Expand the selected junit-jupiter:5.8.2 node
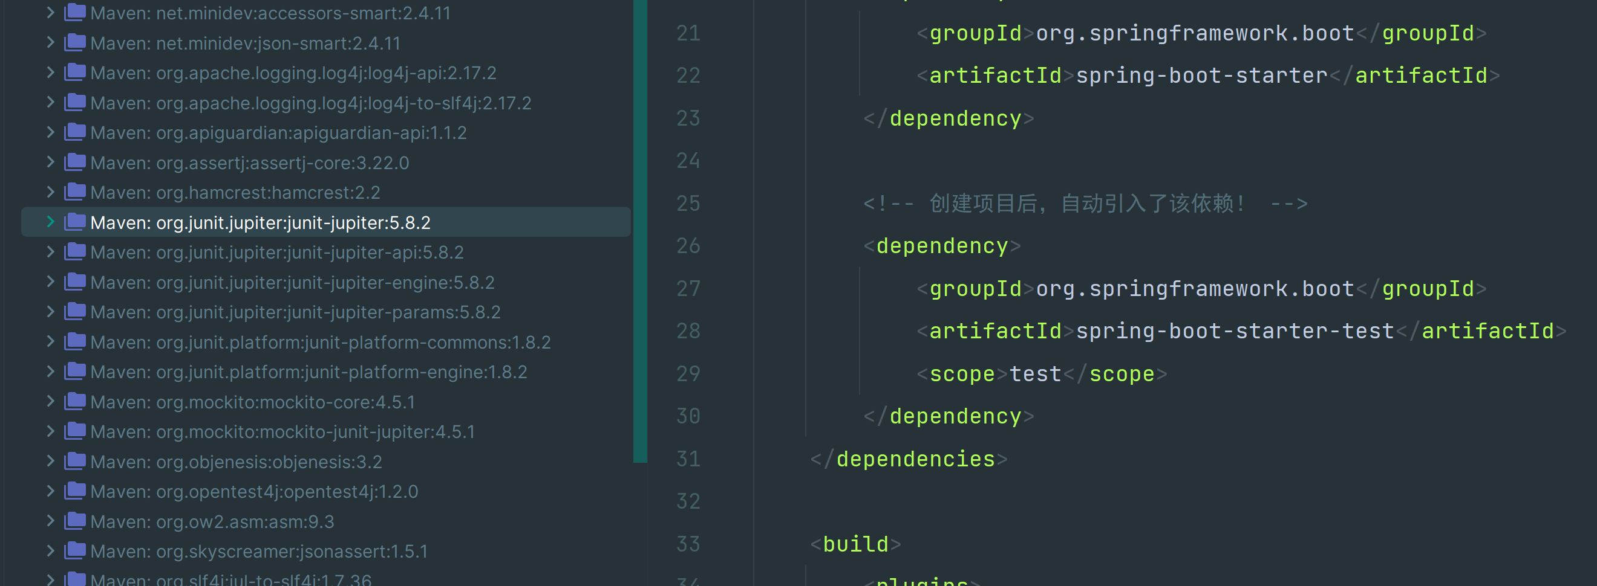 click(51, 221)
